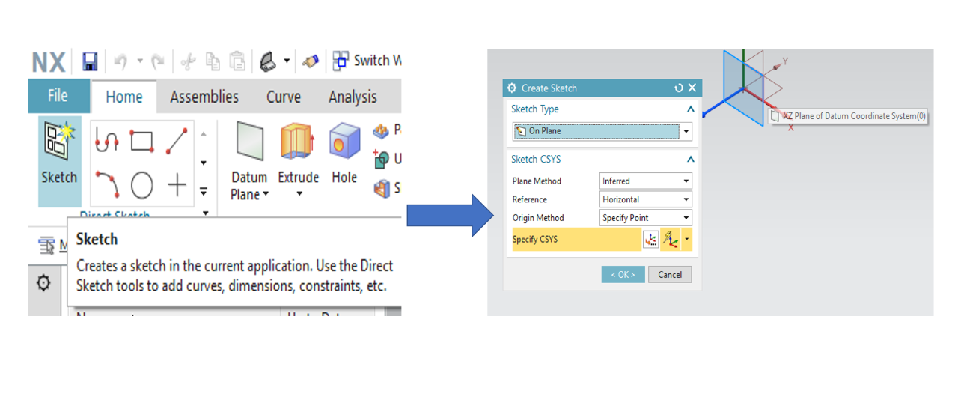Open the Specify CSYS options arrow
The height and width of the screenshot is (409, 958).
pos(687,240)
